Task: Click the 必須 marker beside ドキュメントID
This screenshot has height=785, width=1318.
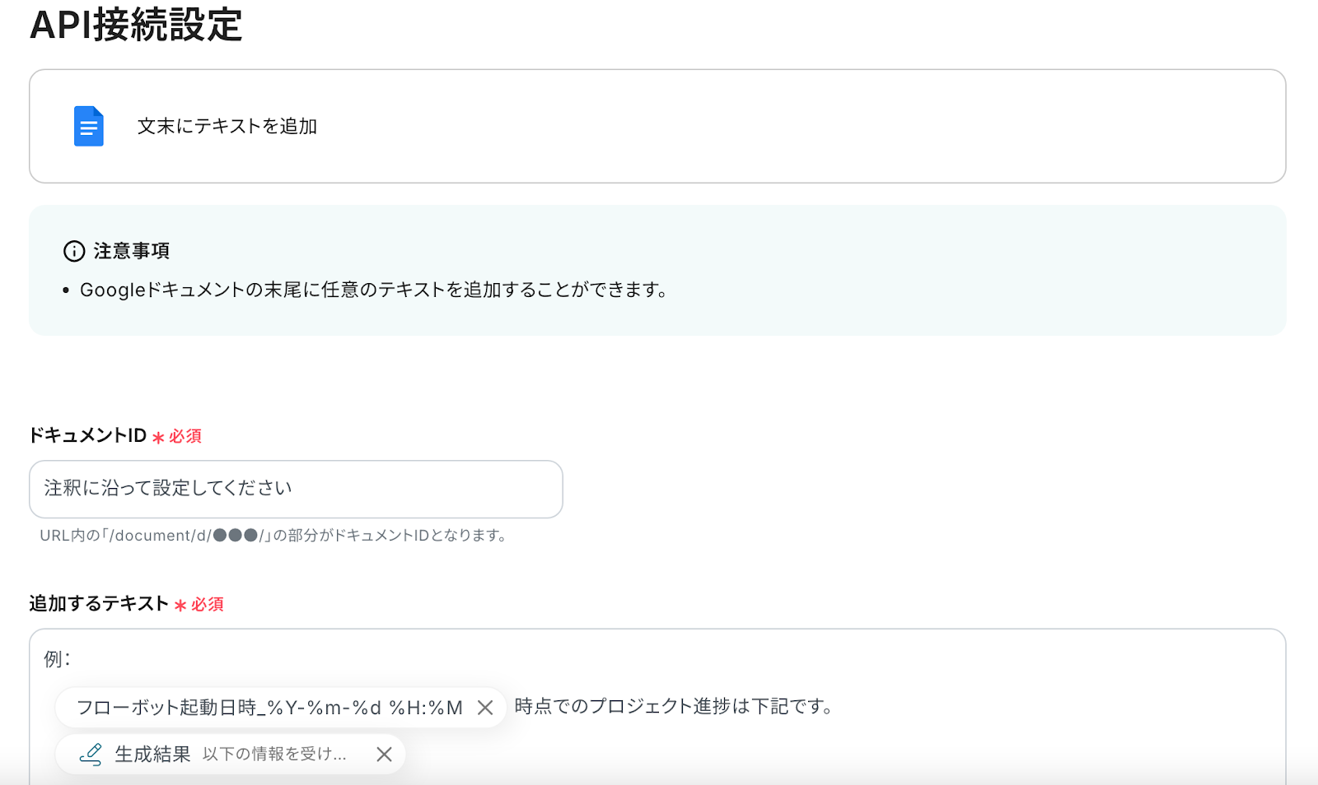Action: tap(177, 436)
